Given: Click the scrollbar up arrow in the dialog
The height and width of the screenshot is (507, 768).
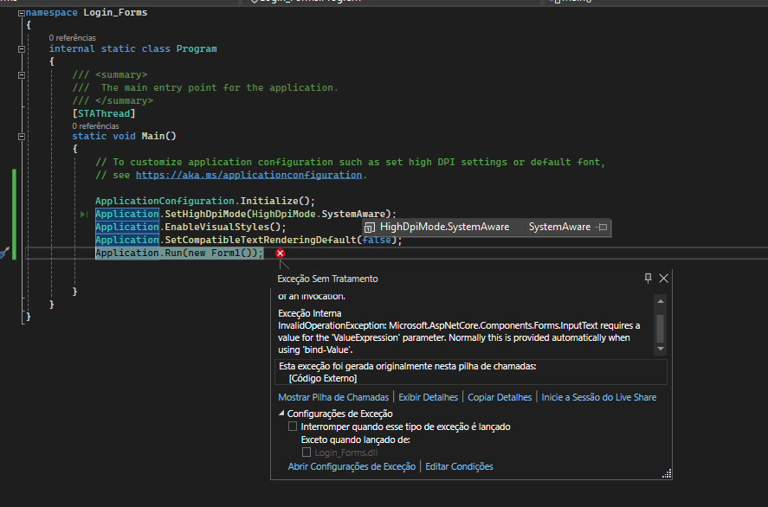Looking at the screenshot, I should [660, 301].
